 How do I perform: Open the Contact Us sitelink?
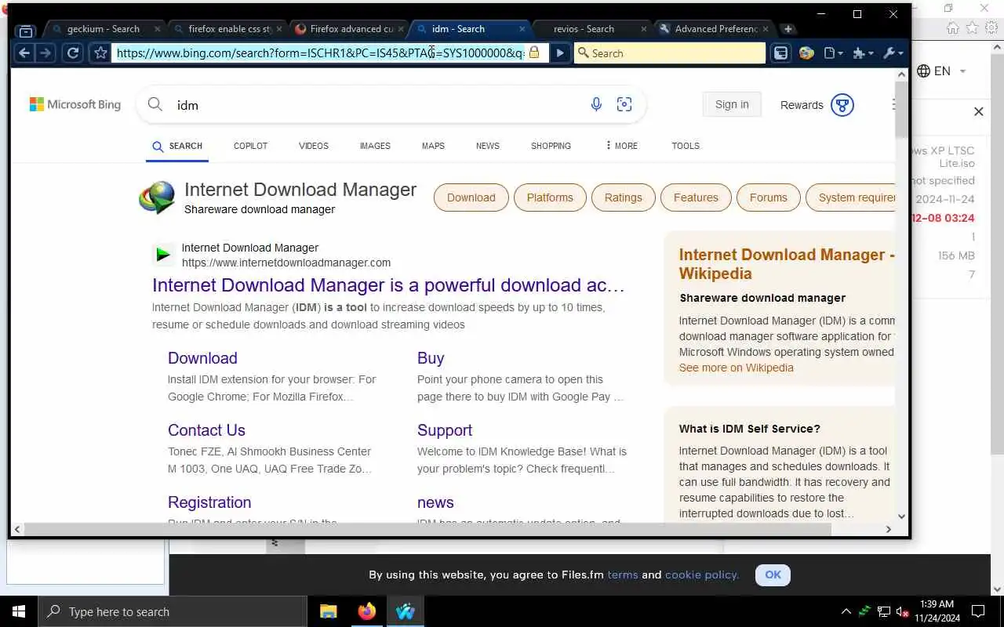[206, 430]
